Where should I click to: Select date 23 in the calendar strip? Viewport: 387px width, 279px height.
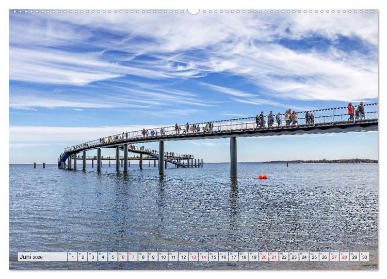[294, 257]
